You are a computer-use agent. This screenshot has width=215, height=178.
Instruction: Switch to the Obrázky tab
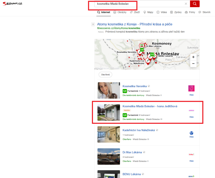[120, 12]
